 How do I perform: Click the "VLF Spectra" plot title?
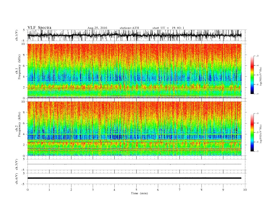pyautogui.click(x=39, y=27)
